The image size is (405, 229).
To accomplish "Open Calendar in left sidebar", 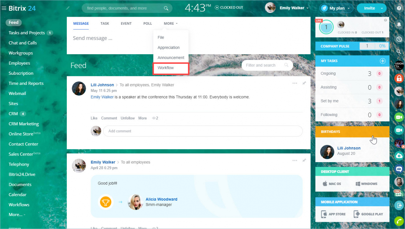I will [x=17, y=195].
